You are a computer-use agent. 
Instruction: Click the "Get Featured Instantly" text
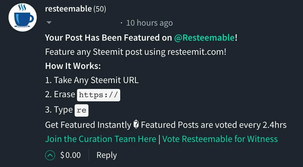[x=88, y=125]
